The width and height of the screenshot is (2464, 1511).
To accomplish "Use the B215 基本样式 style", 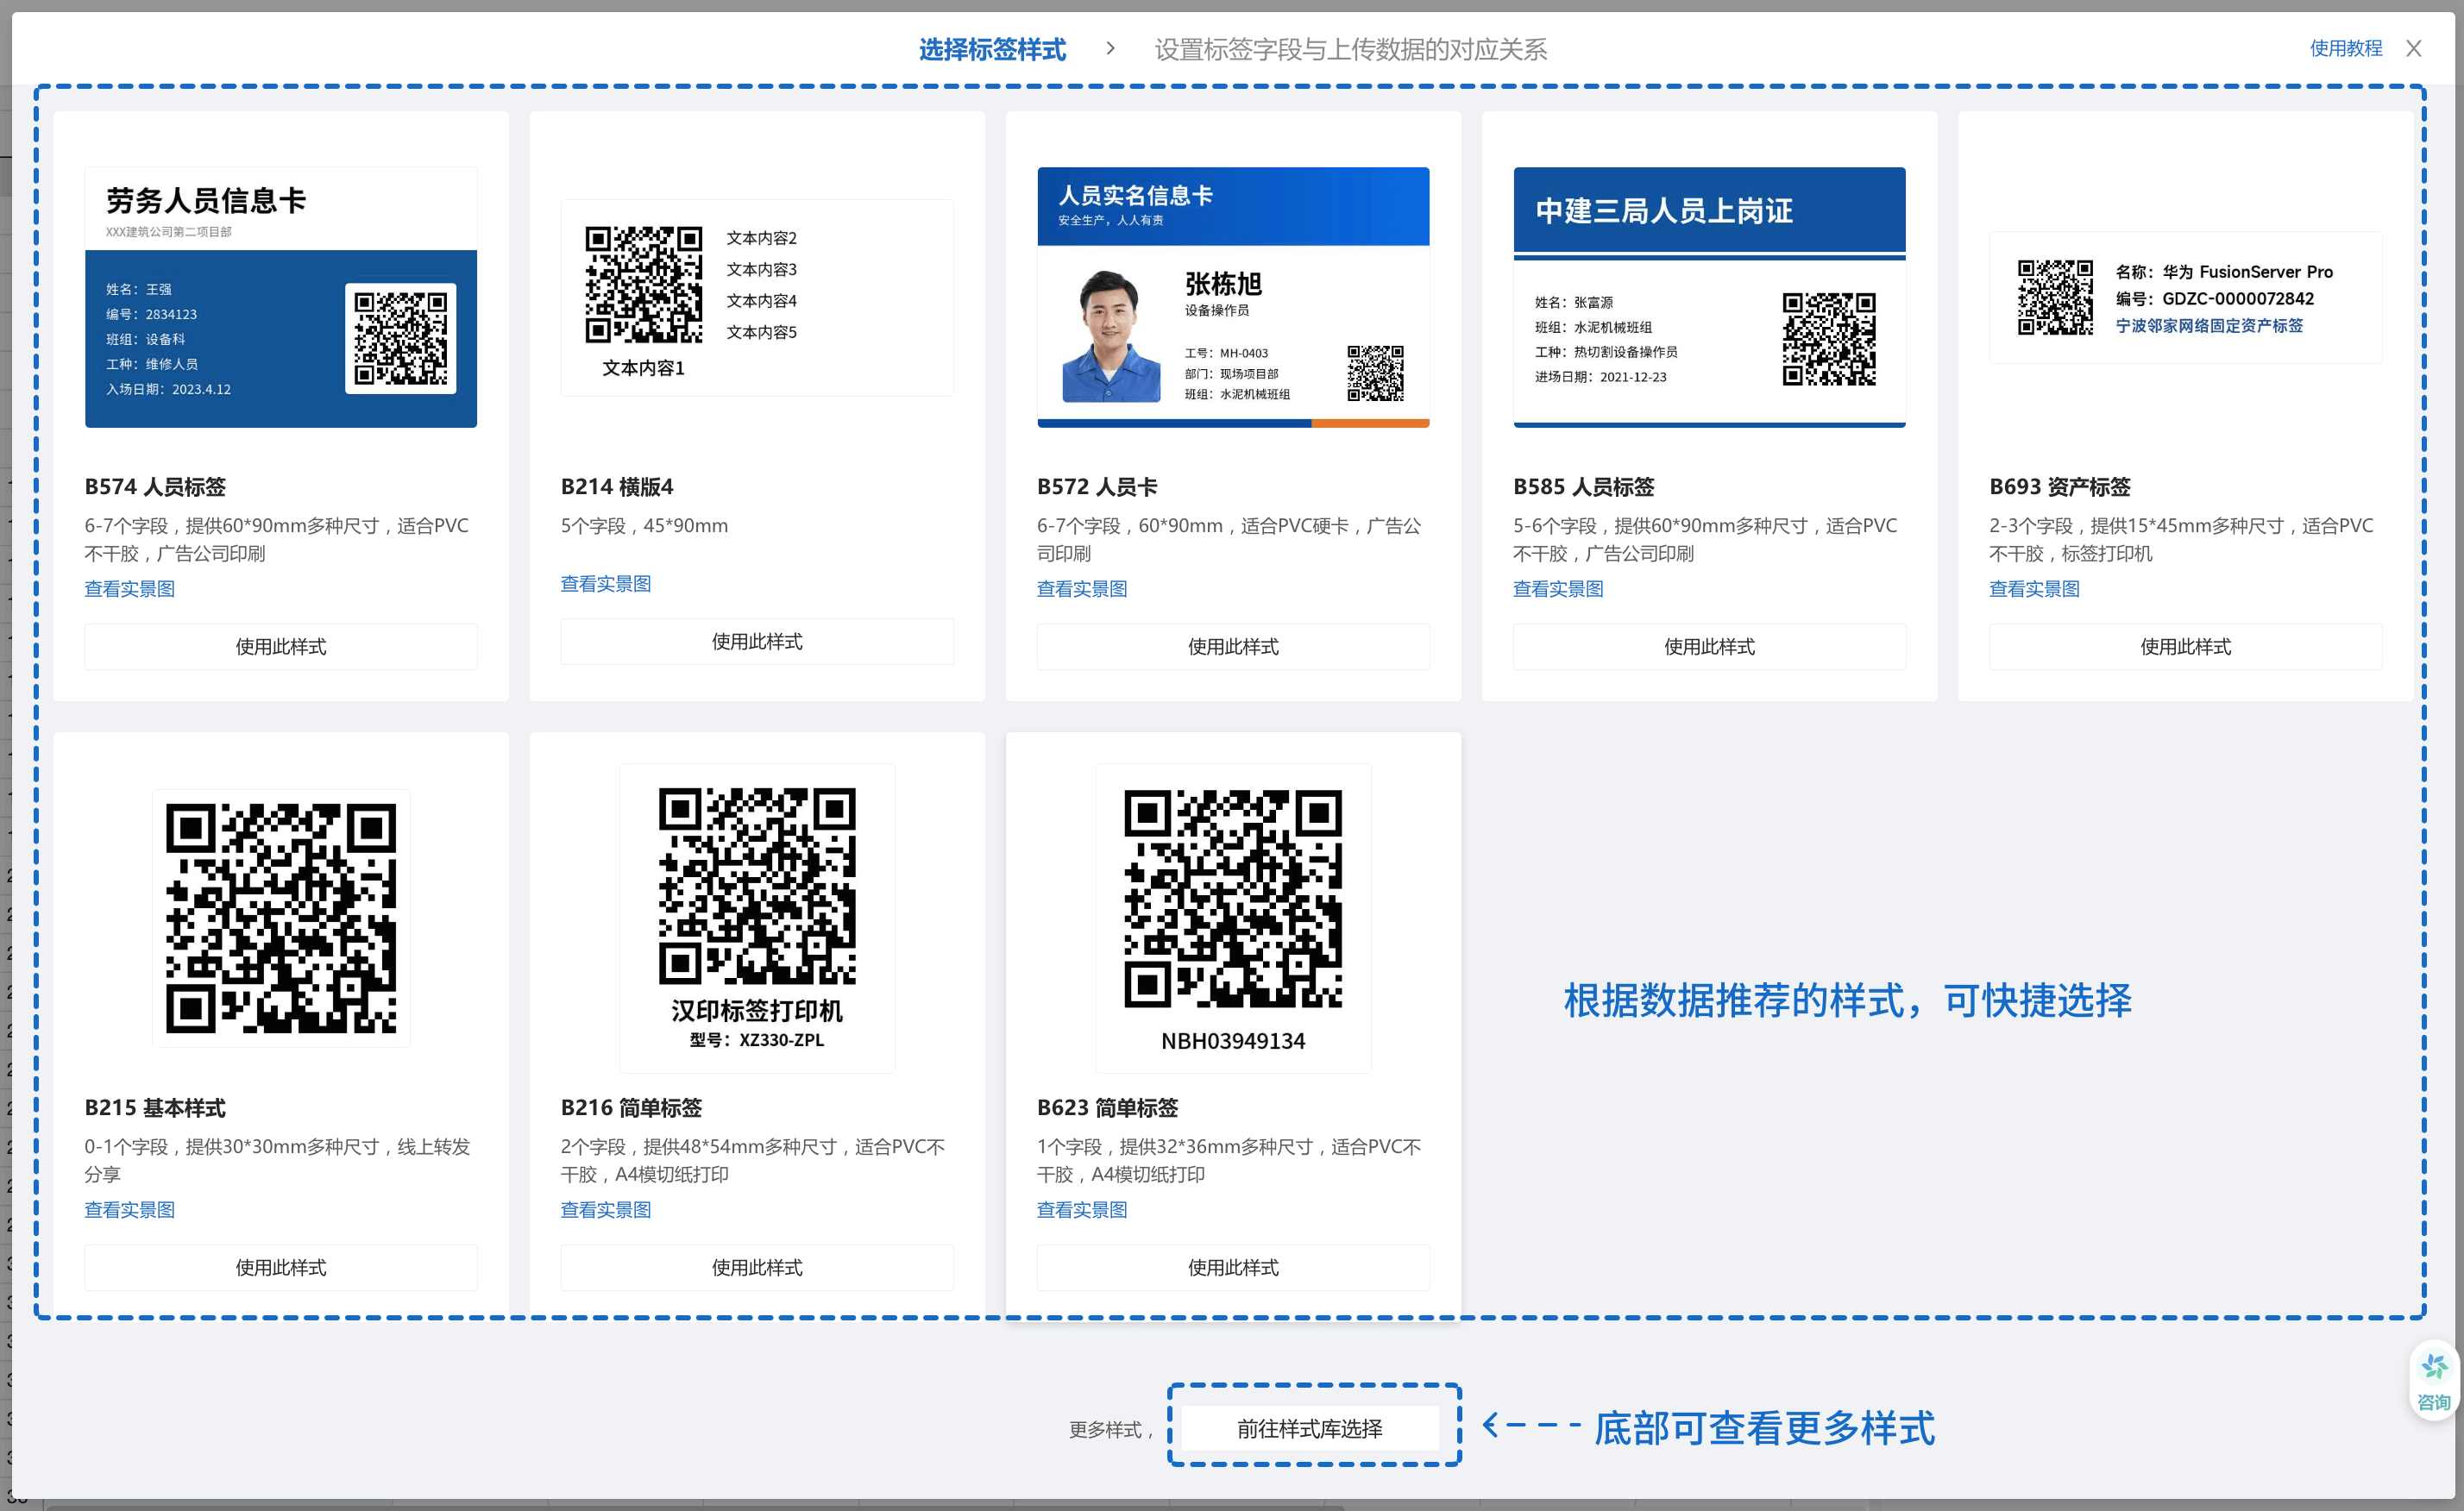I will click(281, 1267).
